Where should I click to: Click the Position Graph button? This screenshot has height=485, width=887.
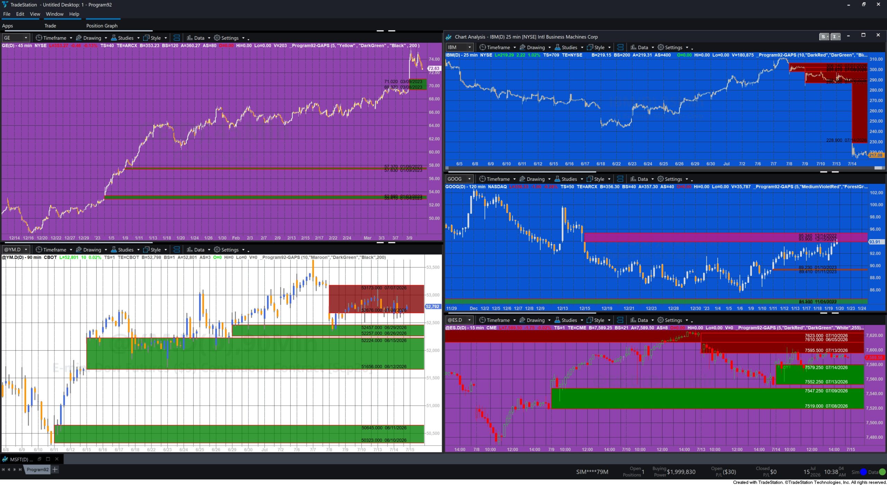102,26
